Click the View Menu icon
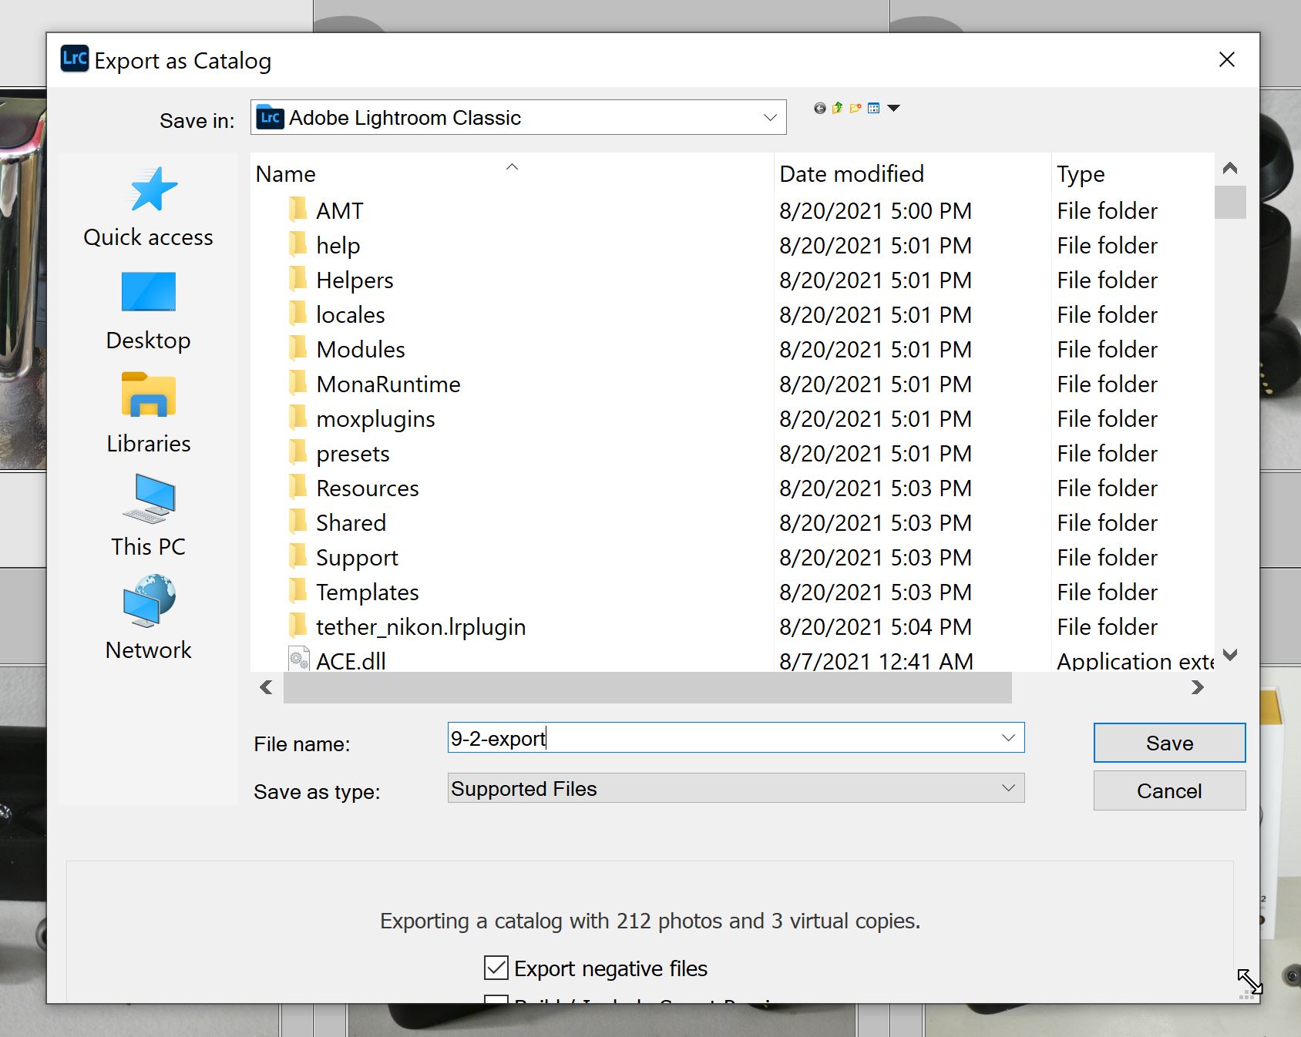This screenshot has height=1037, width=1301. (873, 108)
